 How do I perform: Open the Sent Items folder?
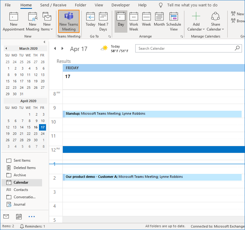22,160
